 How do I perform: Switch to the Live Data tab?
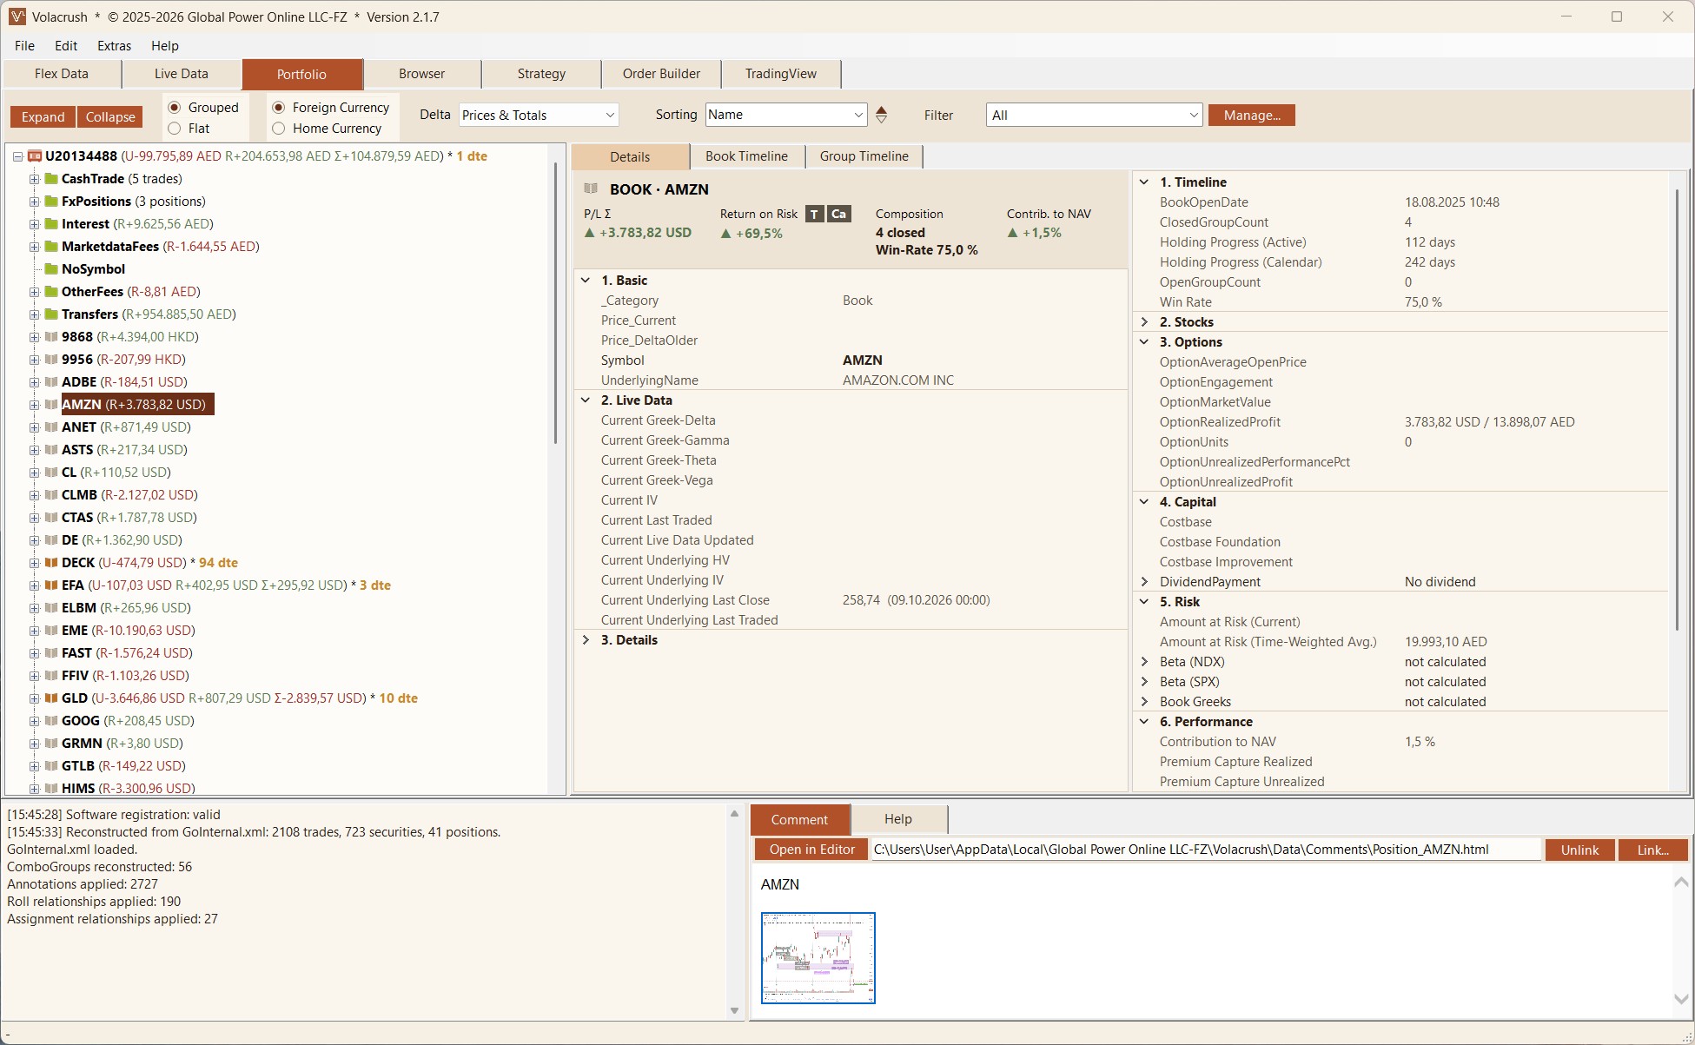click(x=182, y=74)
